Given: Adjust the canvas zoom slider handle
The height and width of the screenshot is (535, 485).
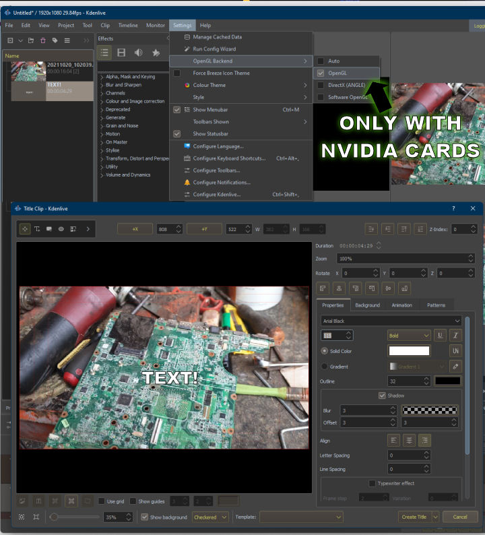Looking at the screenshot, I should [53, 517].
